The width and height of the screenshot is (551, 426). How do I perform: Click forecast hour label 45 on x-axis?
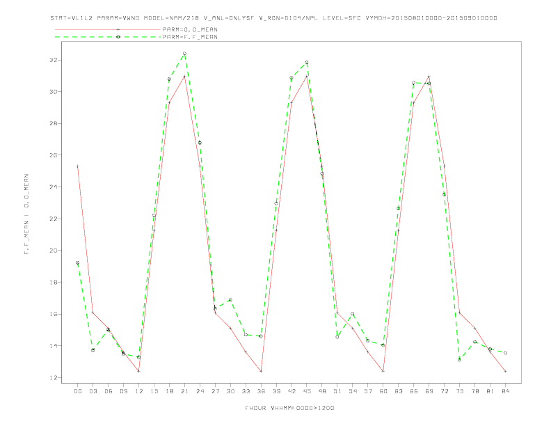[x=307, y=391]
